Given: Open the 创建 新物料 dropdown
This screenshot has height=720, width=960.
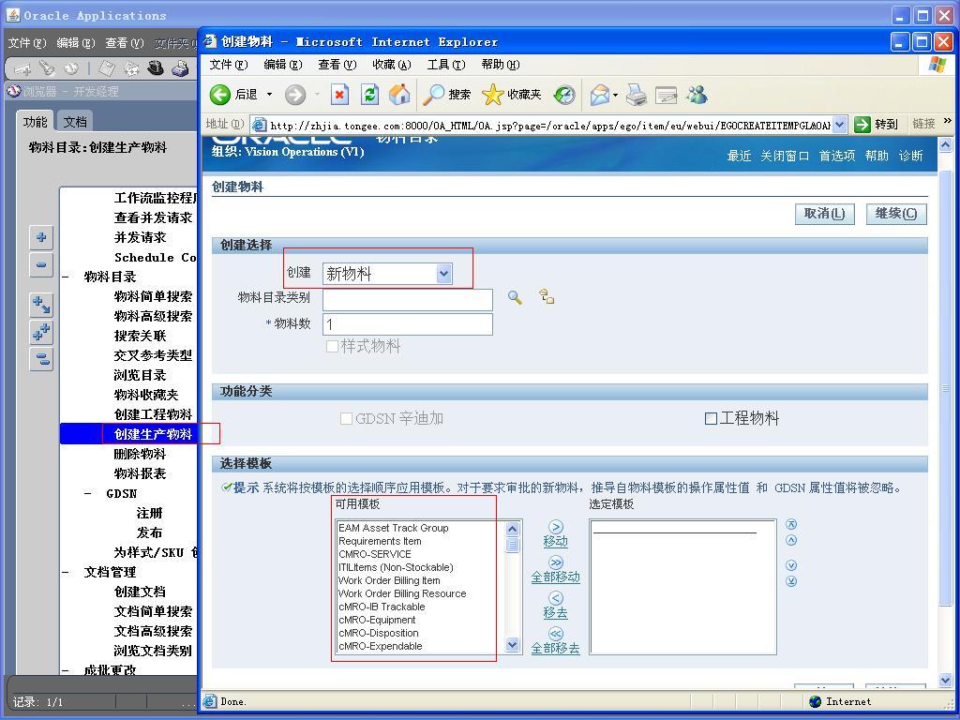Looking at the screenshot, I should tap(387, 274).
